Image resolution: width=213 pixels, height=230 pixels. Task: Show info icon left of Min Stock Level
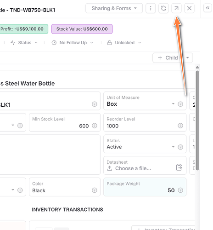click(20, 126)
